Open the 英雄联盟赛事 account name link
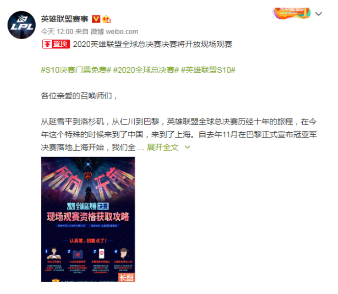Image resolution: width=338 pixels, height=294 pixels. click(x=65, y=19)
